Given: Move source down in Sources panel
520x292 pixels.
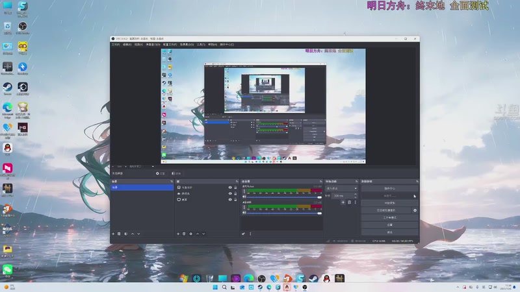Looking at the screenshot, I should pyautogui.click(x=203, y=234).
